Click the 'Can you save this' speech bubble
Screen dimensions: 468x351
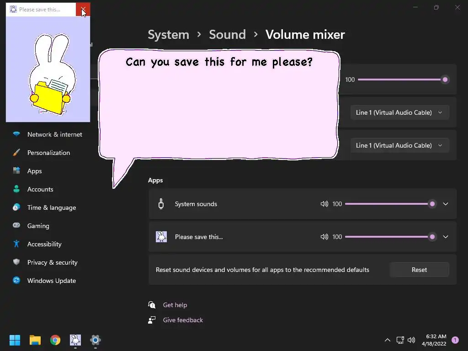[219, 105]
